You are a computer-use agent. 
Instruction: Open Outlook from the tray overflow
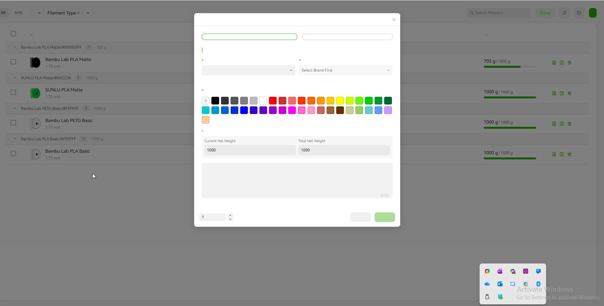pos(500,284)
